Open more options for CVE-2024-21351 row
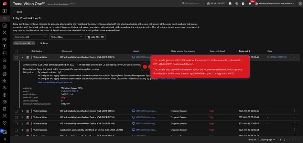The height and width of the screenshot is (143, 303). point(295,117)
